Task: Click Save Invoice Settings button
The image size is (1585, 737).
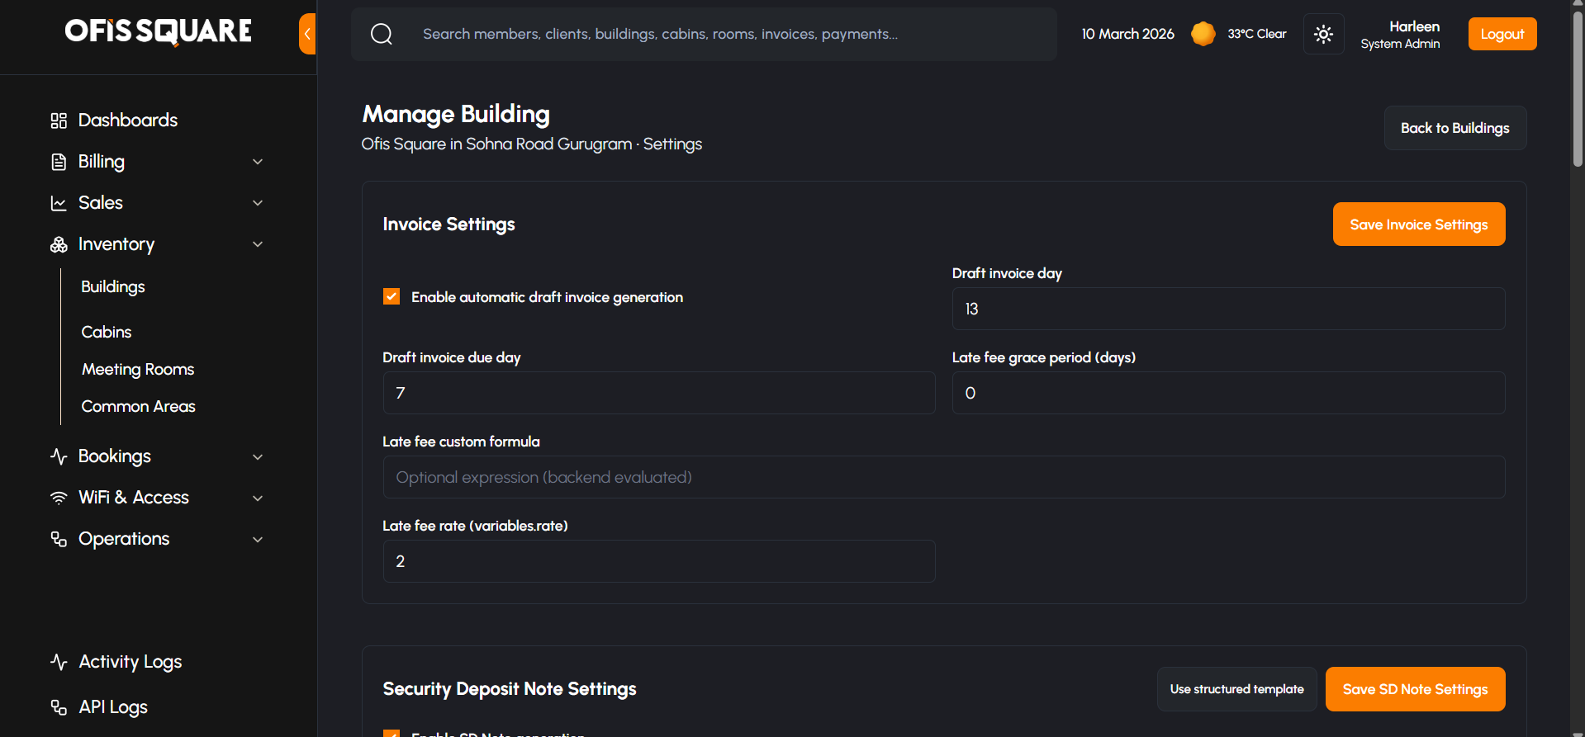Action: tap(1418, 224)
